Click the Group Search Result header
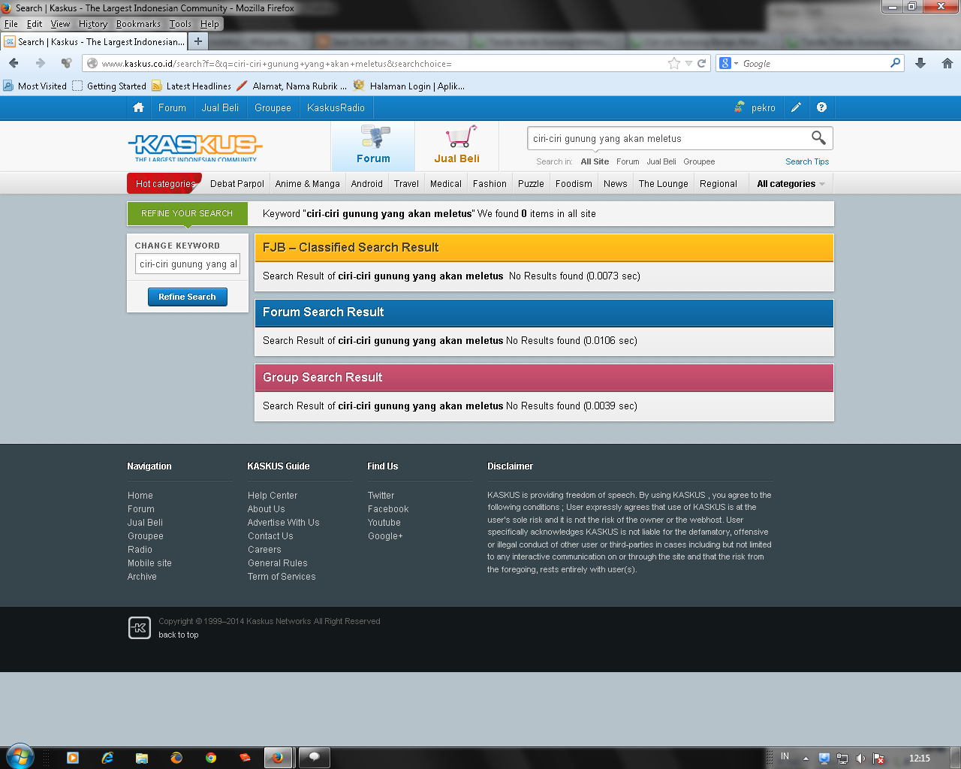The image size is (961, 769). [544, 377]
